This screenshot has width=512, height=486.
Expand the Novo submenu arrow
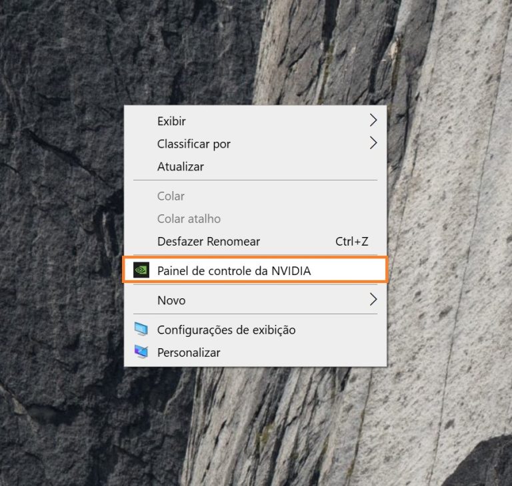pyautogui.click(x=373, y=300)
